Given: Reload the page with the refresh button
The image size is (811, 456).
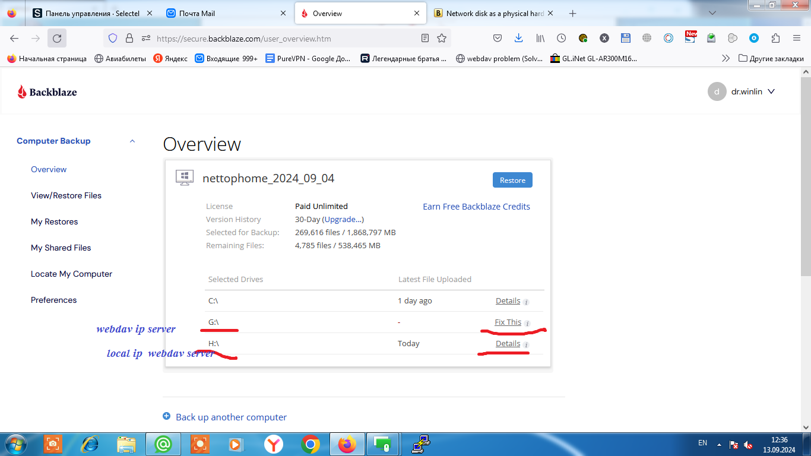Looking at the screenshot, I should coord(56,38).
